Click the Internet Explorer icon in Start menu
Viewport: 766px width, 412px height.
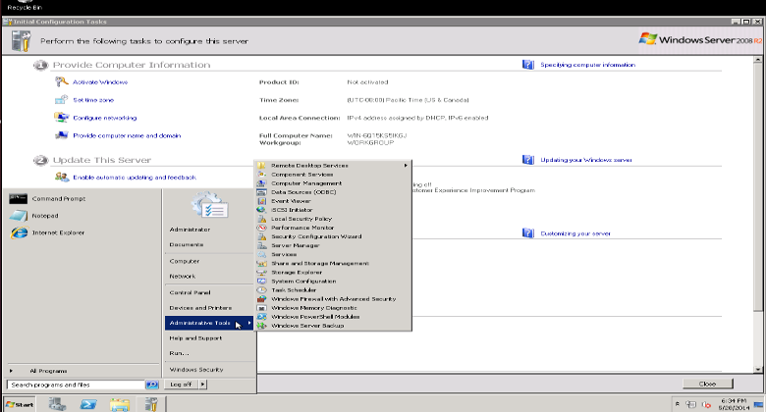(19, 232)
